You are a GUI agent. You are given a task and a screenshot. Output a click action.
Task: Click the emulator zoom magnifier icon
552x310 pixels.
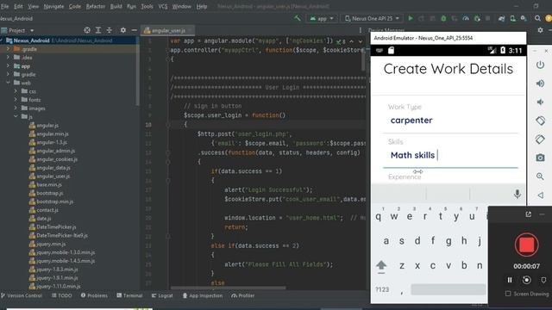pyautogui.click(x=541, y=177)
